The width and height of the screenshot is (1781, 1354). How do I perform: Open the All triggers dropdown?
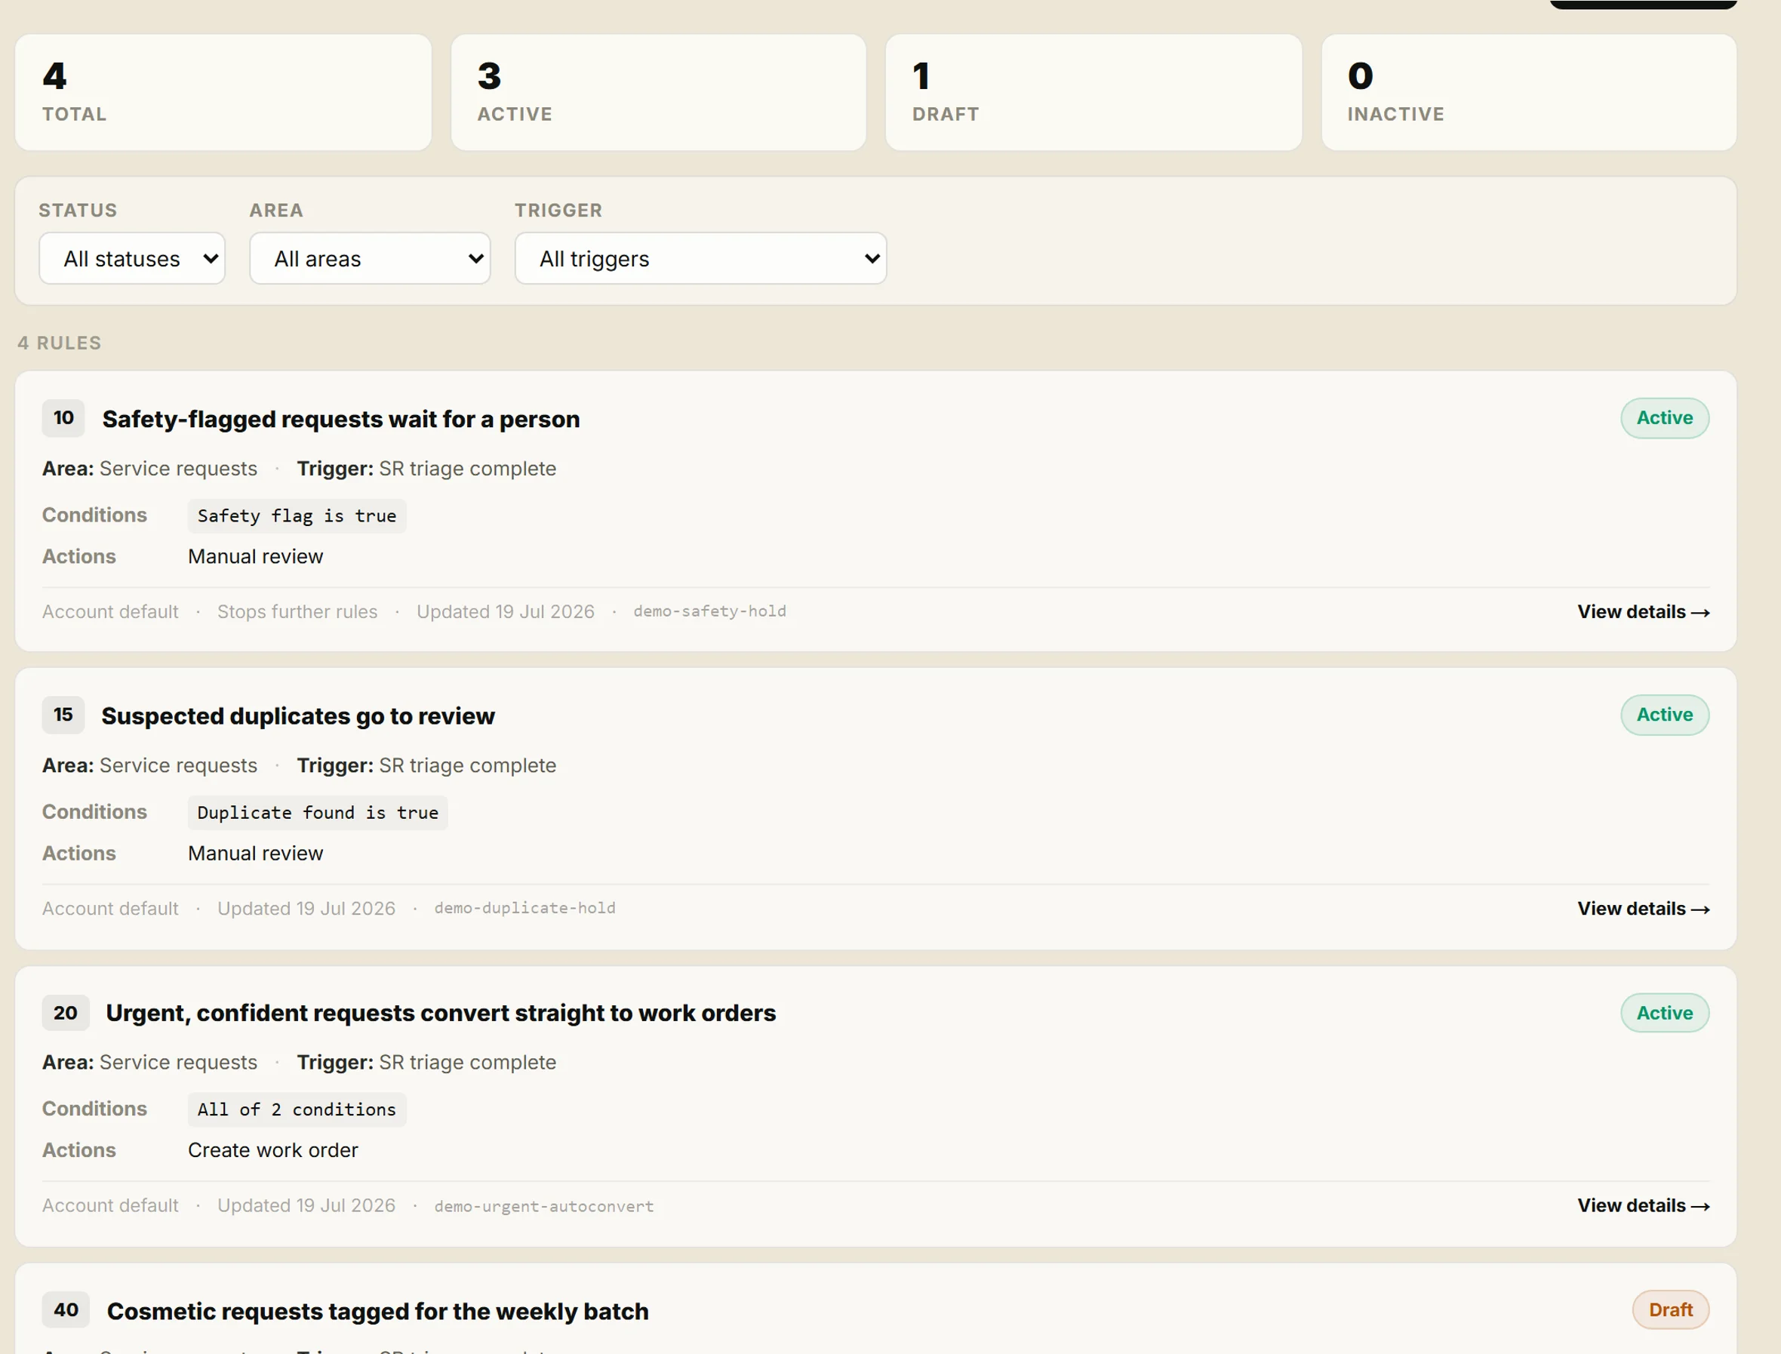pos(700,259)
